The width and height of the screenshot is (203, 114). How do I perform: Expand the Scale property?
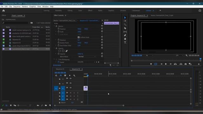[56, 32]
